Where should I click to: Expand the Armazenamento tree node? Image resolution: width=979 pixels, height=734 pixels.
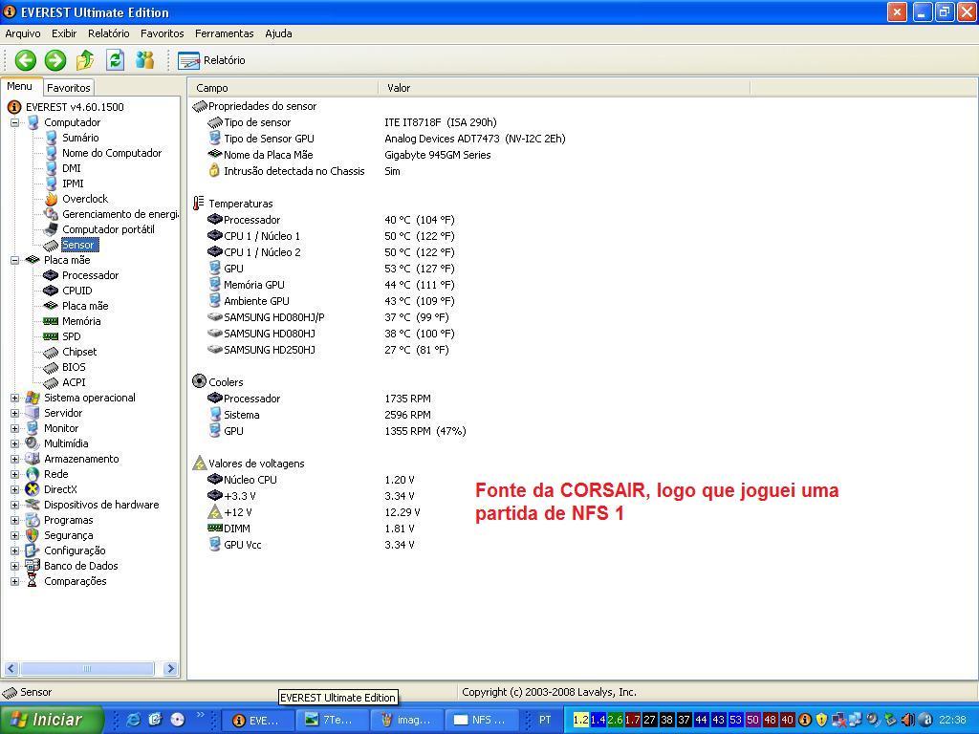pos(15,459)
